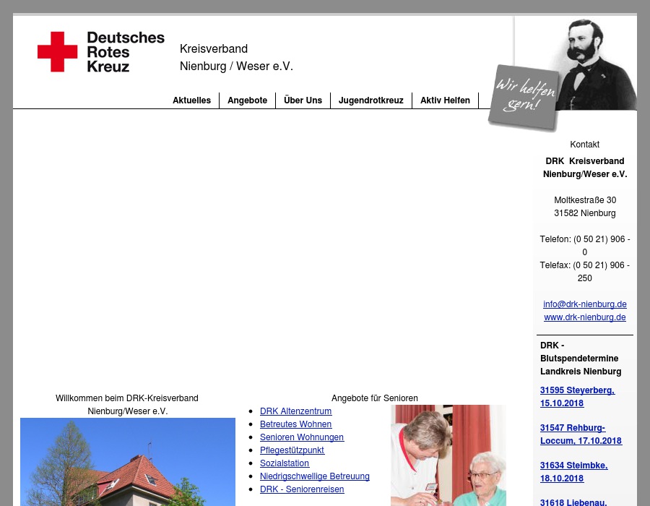Screen dimensions: 650x506
Task: Open the DRK Altenzentrum link
Action: (295, 411)
